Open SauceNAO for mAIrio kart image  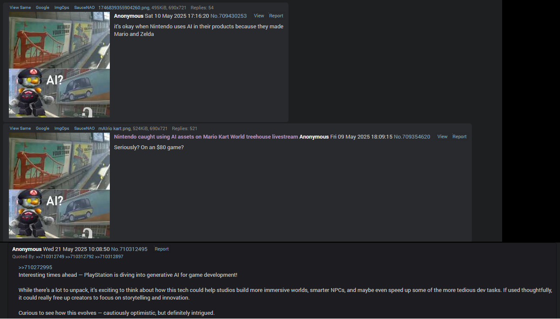84,128
